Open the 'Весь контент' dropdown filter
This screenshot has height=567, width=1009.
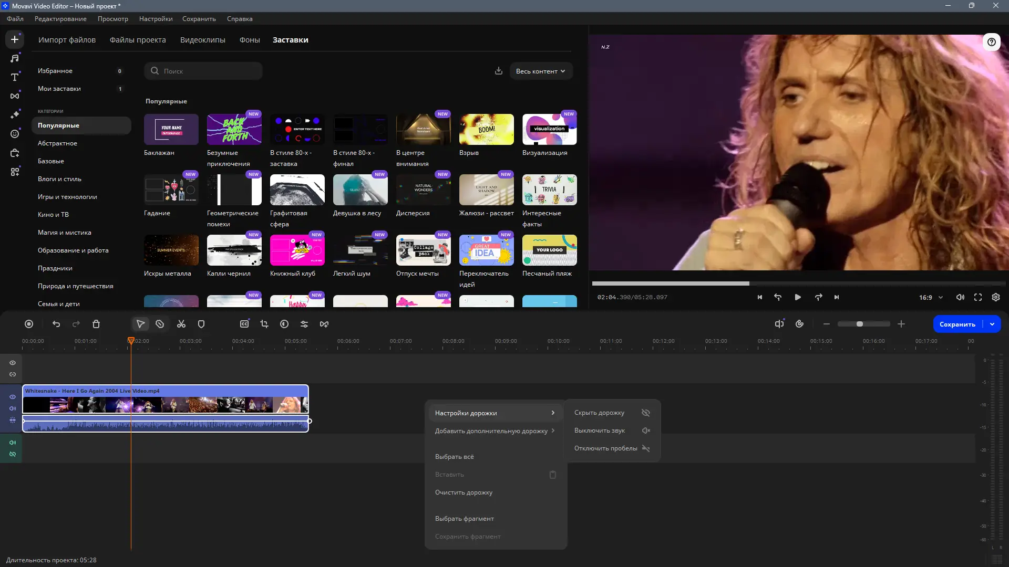coord(541,71)
